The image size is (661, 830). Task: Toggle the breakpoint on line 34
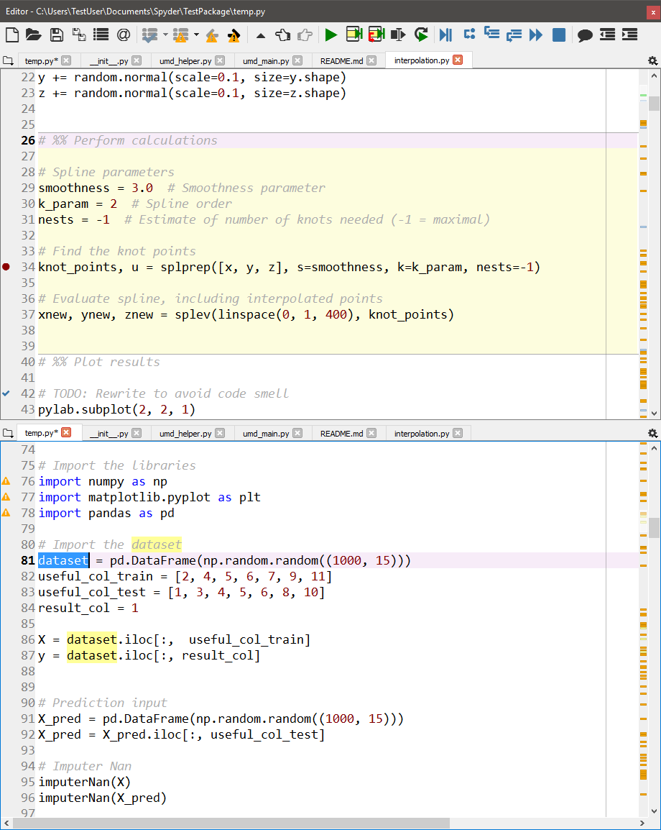6,267
